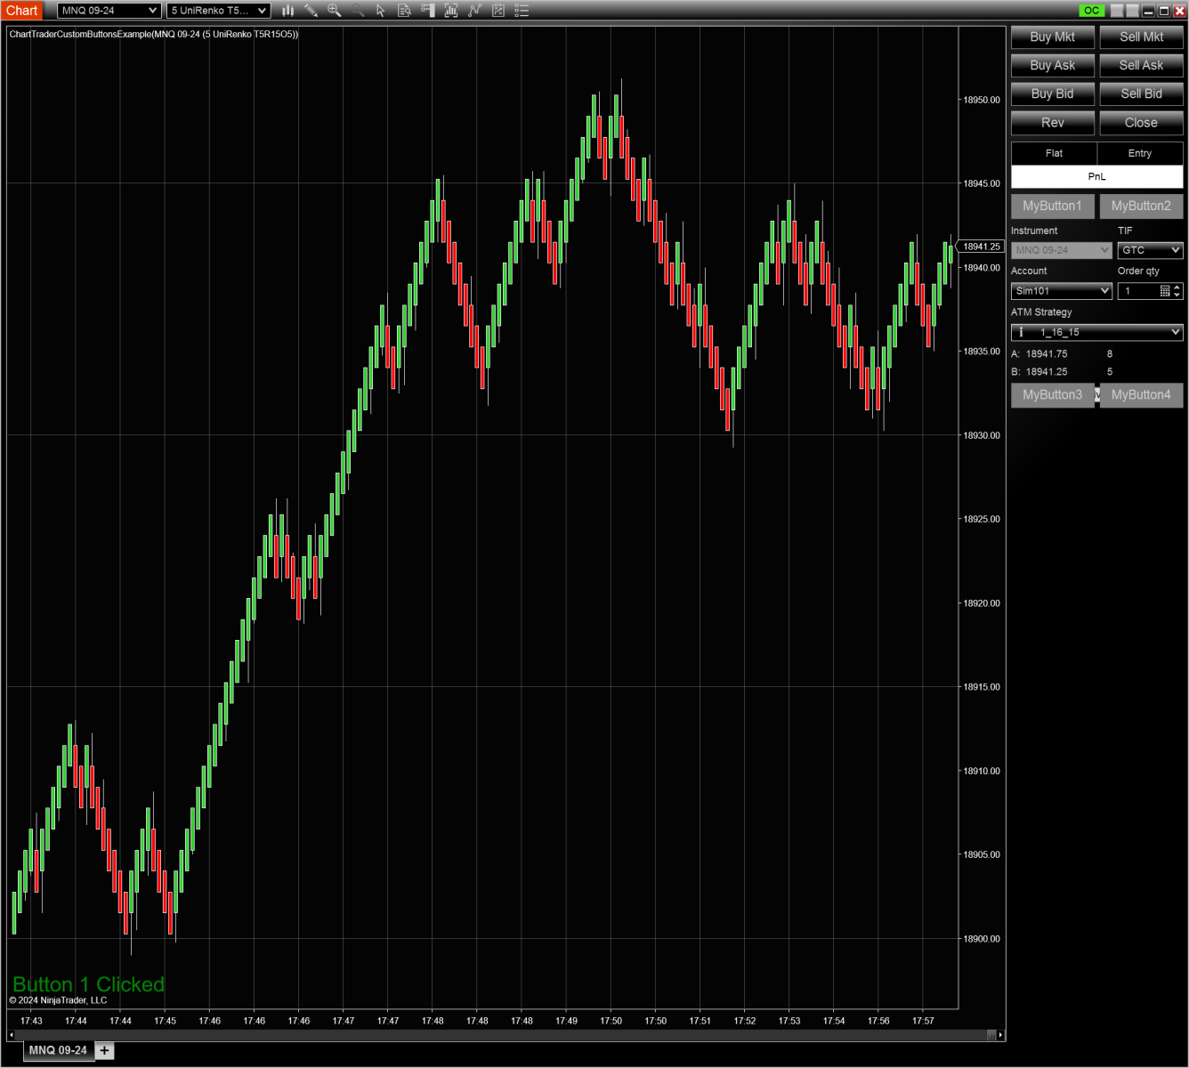Click MyButton4
The height and width of the screenshot is (1068, 1189).
coord(1142,395)
